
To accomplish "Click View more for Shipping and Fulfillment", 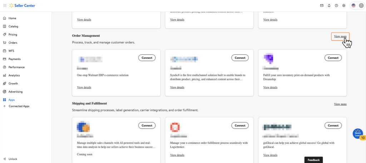I will 340,104.
